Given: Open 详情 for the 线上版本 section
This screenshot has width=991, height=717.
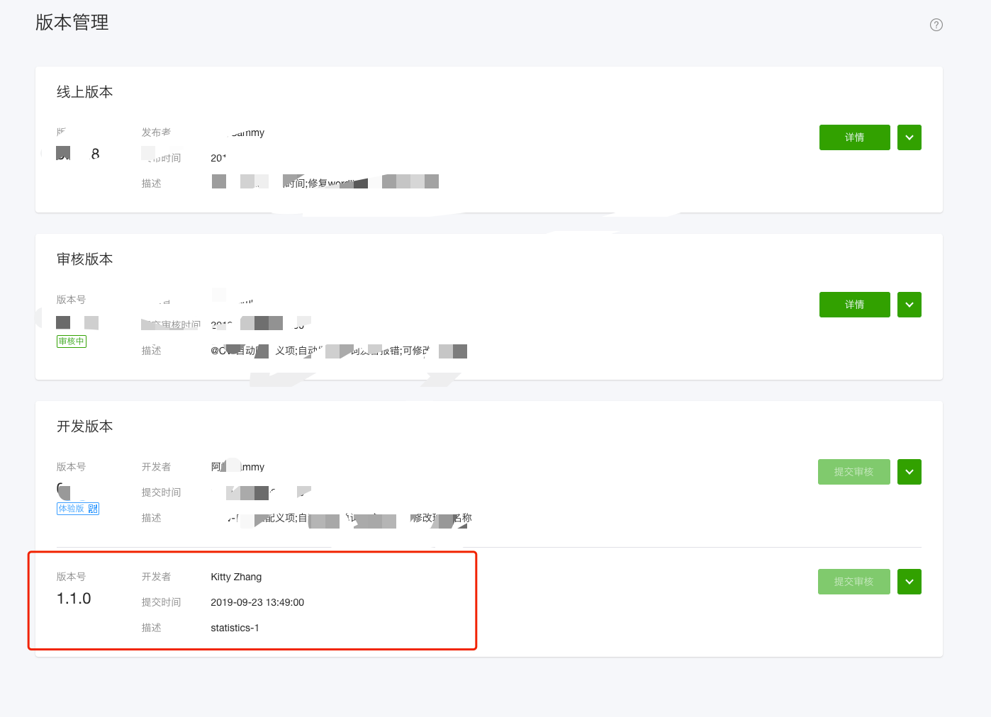Looking at the screenshot, I should (854, 137).
